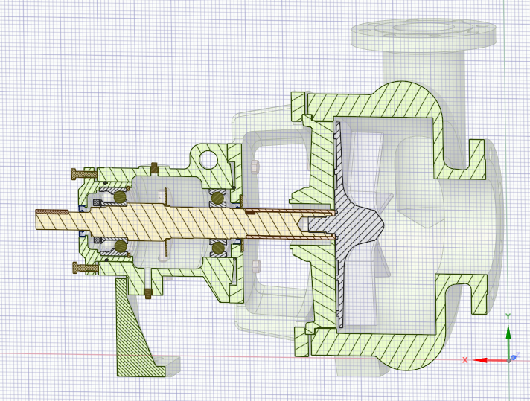
Task: Pick the upper bolt on bearing cover
Action: click(83, 173)
